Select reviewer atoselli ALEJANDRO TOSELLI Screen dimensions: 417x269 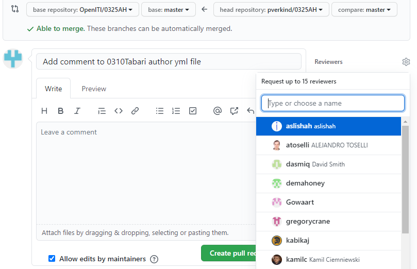(x=328, y=145)
